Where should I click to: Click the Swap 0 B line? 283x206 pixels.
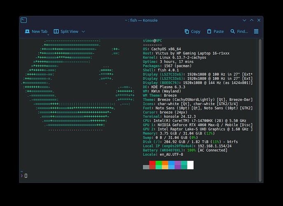tap(170, 137)
